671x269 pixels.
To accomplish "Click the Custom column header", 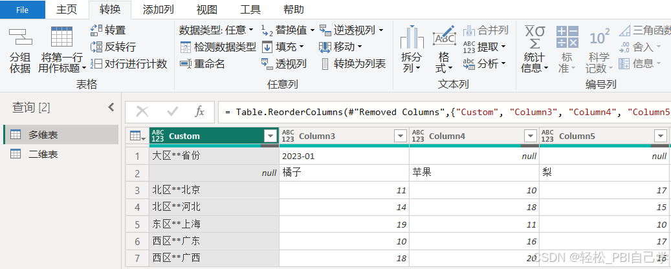I will tap(214, 136).
